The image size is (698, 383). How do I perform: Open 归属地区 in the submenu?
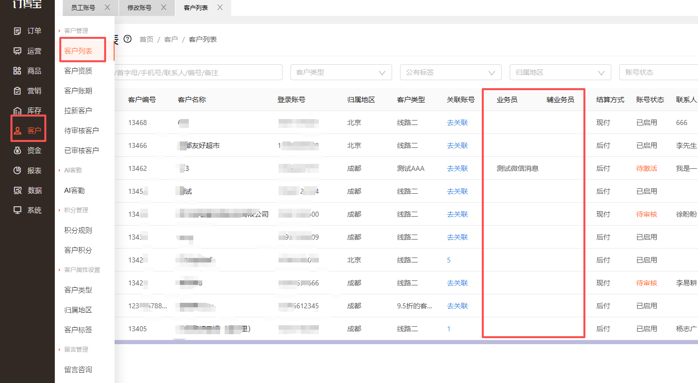78,310
